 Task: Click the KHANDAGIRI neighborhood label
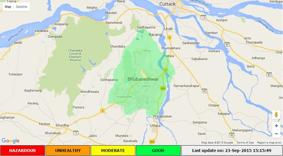tap(124, 97)
